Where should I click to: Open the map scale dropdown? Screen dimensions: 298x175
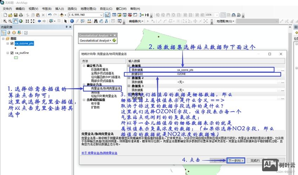tap(101, 15)
